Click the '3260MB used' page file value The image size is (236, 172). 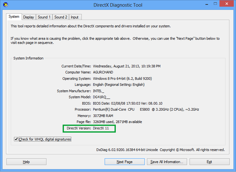coord(117,122)
